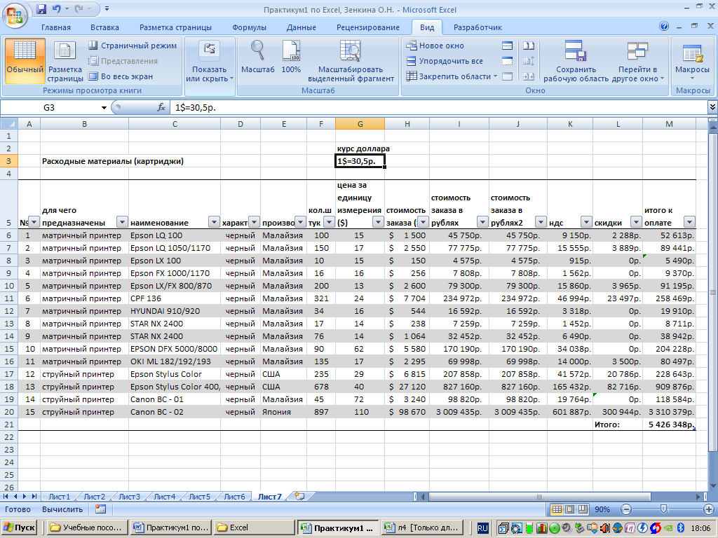This screenshot has height=538, width=718.
Task: Click the fx insert function icon
Action: click(161, 107)
